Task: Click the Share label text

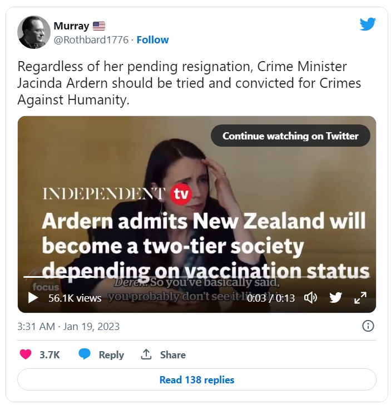Action: [173, 354]
